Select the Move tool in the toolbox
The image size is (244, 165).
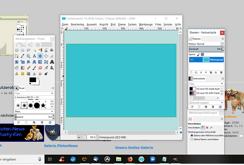tap(40, 56)
